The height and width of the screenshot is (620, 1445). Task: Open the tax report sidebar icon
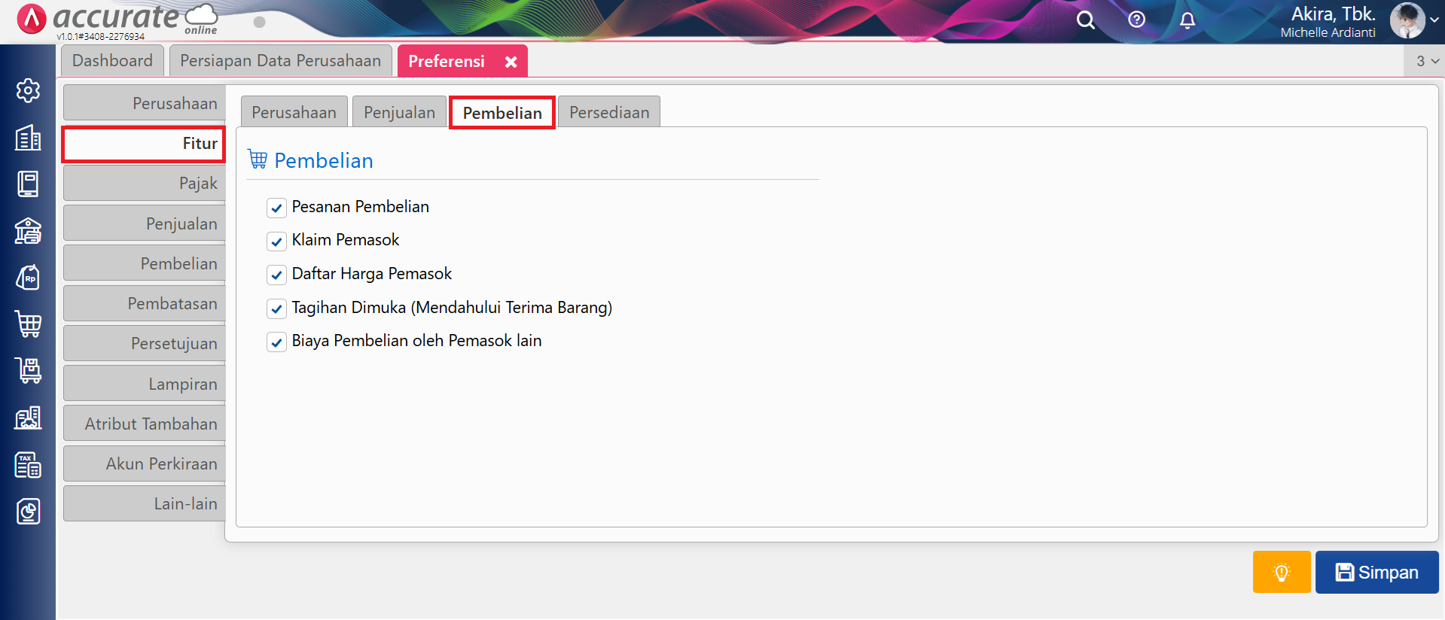point(28,465)
